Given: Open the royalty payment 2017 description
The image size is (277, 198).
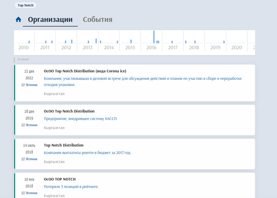Looking at the screenshot, I should [88, 153].
